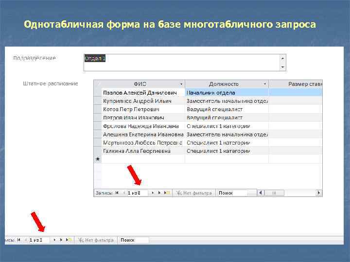The width and height of the screenshot is (350, 262).
Task: Click Заместитель начальника cell in Алешина row
Action: pos(227,134)
